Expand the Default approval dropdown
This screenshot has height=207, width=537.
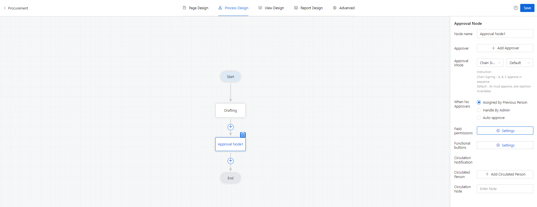tap(520, 63)
